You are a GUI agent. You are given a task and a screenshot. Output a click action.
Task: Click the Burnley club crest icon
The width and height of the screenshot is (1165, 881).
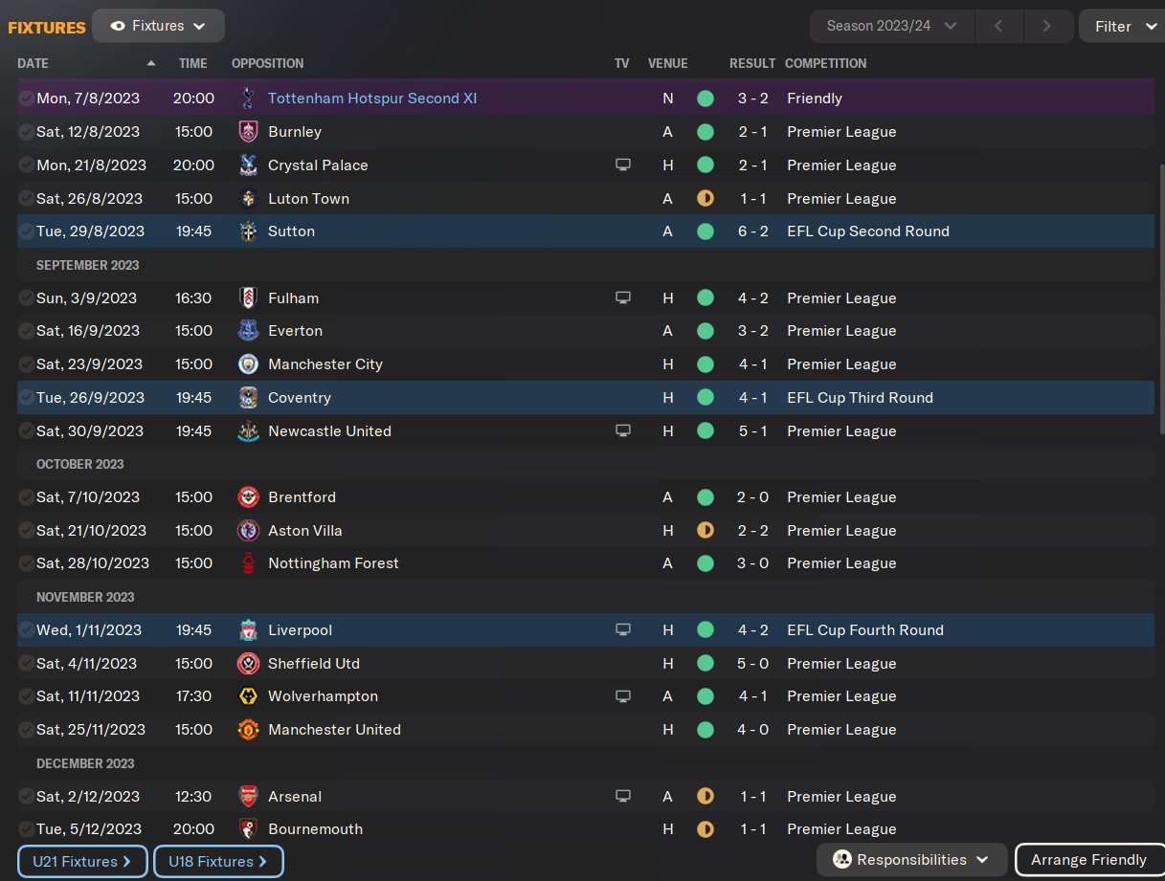(248, 132)
